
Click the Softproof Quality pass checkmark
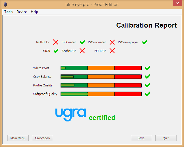[148, 94]
